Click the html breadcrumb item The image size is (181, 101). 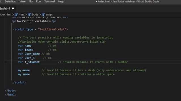tap(21, 15)
